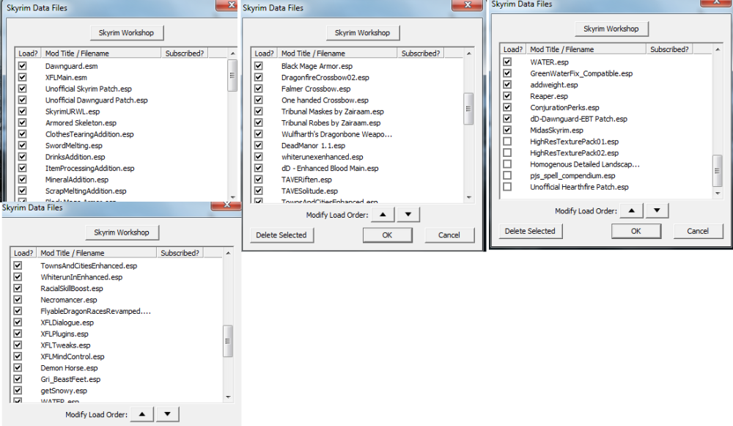The image size is (733, 426).
Task: Select ClothesTearingAddition.esp row
Action: pos(89,134)
